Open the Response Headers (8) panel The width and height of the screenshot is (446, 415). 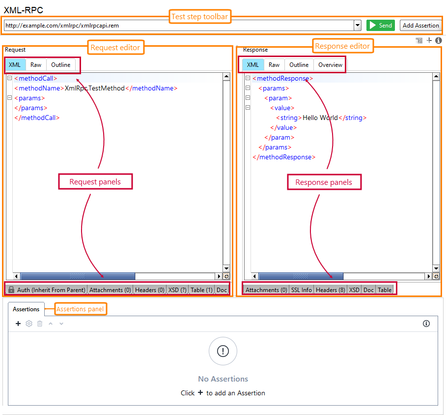(x=330, y=290)
